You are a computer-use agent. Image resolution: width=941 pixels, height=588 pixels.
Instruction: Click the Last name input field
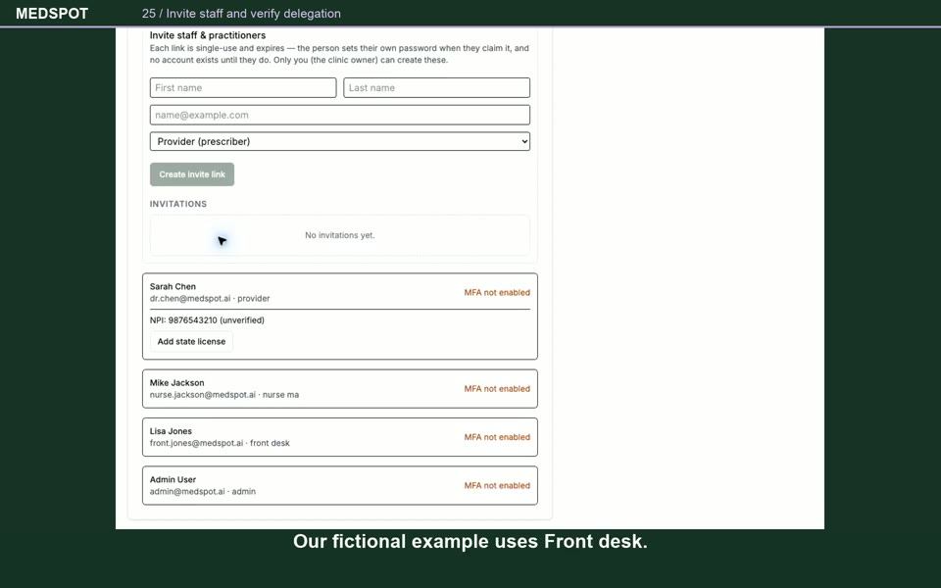pos(436,87)
